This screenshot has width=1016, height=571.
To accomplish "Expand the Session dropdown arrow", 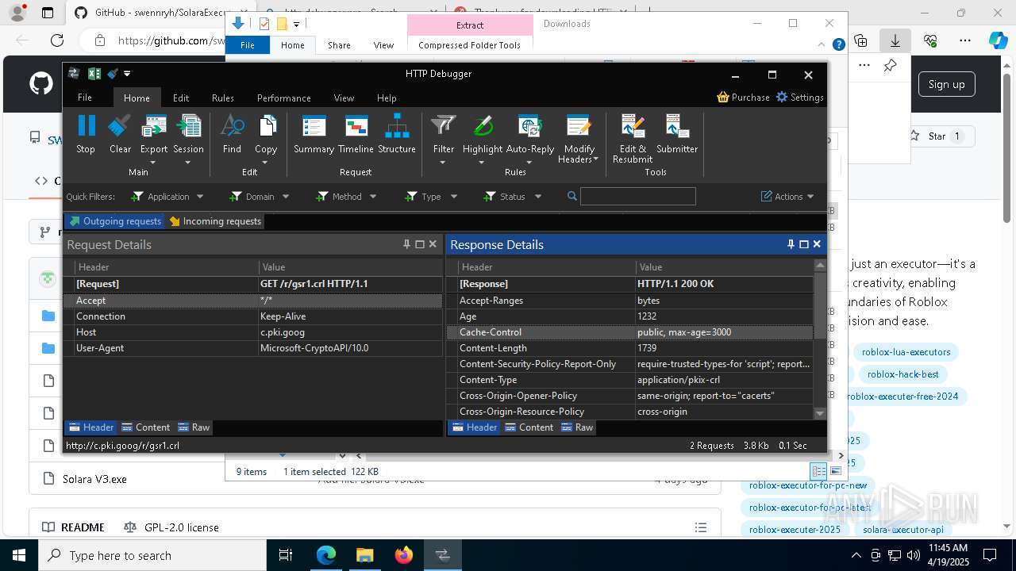I will click(x=188, y=163).
